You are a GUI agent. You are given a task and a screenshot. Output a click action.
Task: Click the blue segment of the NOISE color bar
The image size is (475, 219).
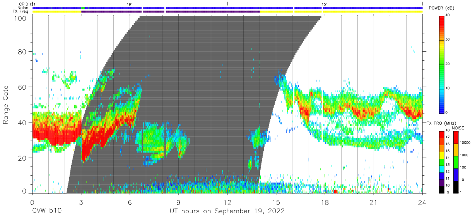coord(455,174)
